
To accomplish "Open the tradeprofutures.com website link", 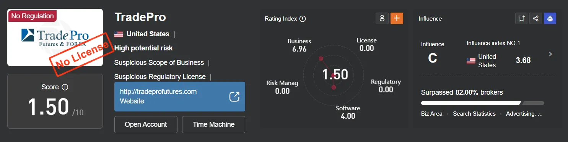I will (x=180, y=97).
